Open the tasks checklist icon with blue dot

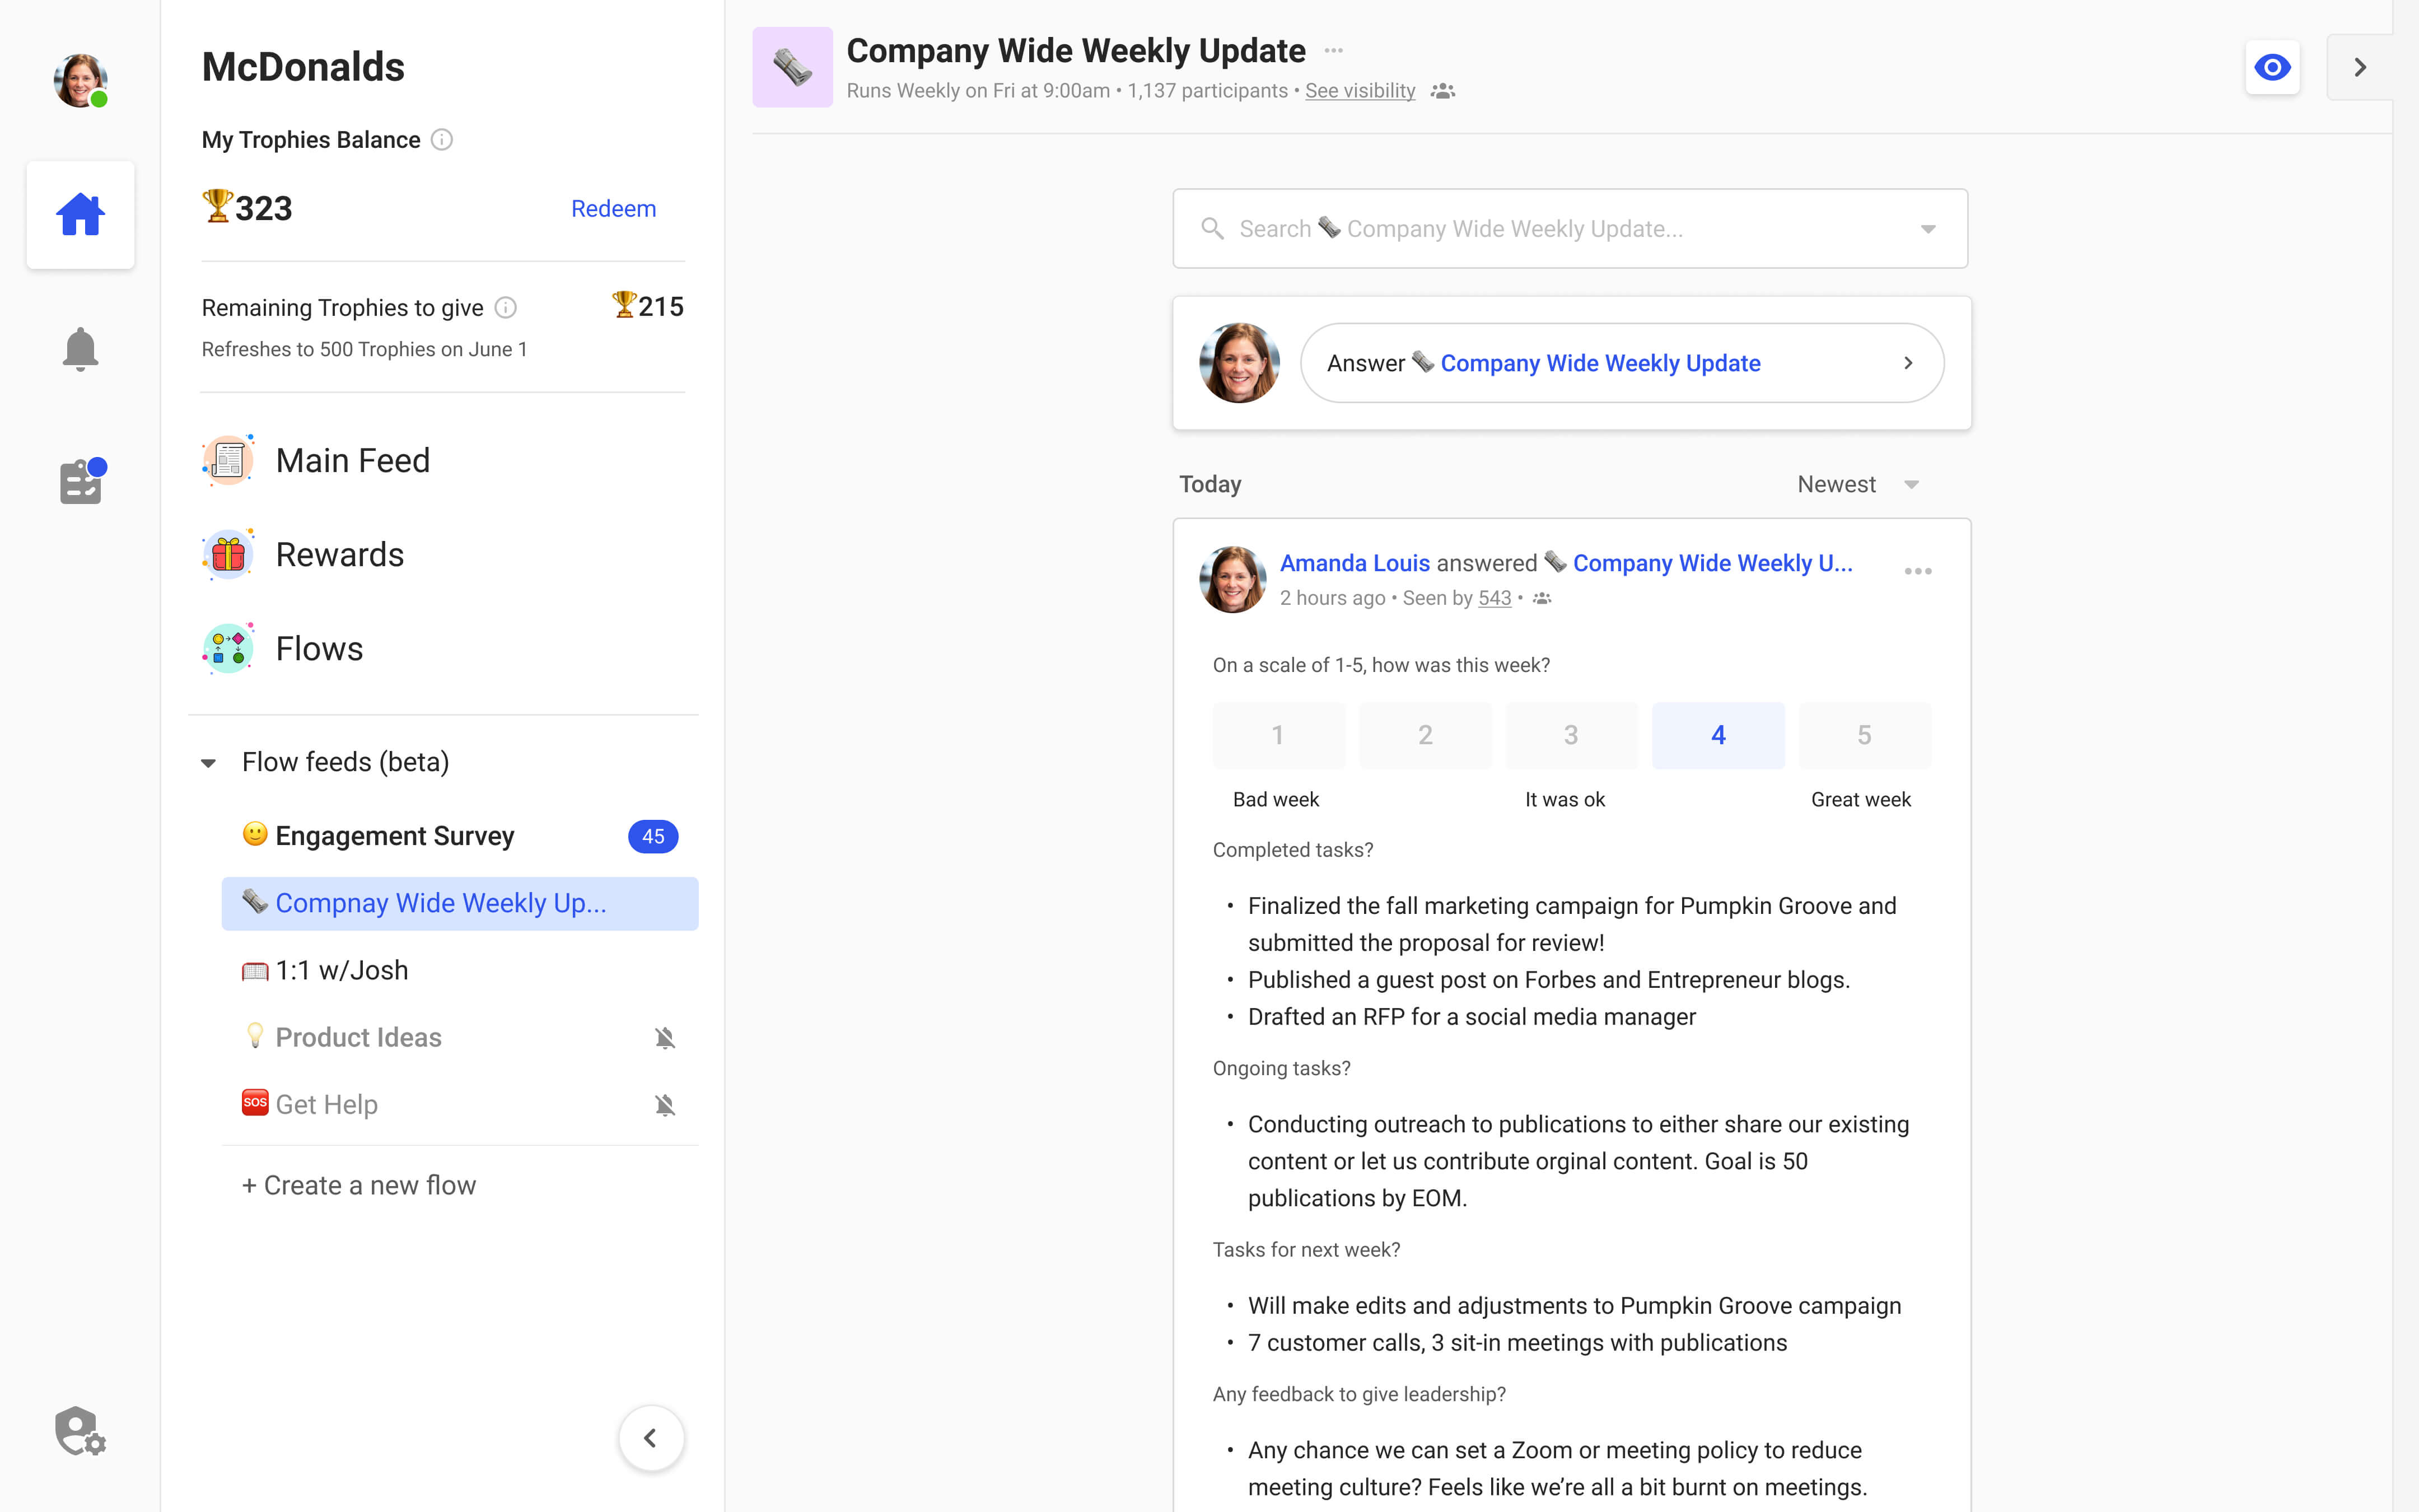82,481
